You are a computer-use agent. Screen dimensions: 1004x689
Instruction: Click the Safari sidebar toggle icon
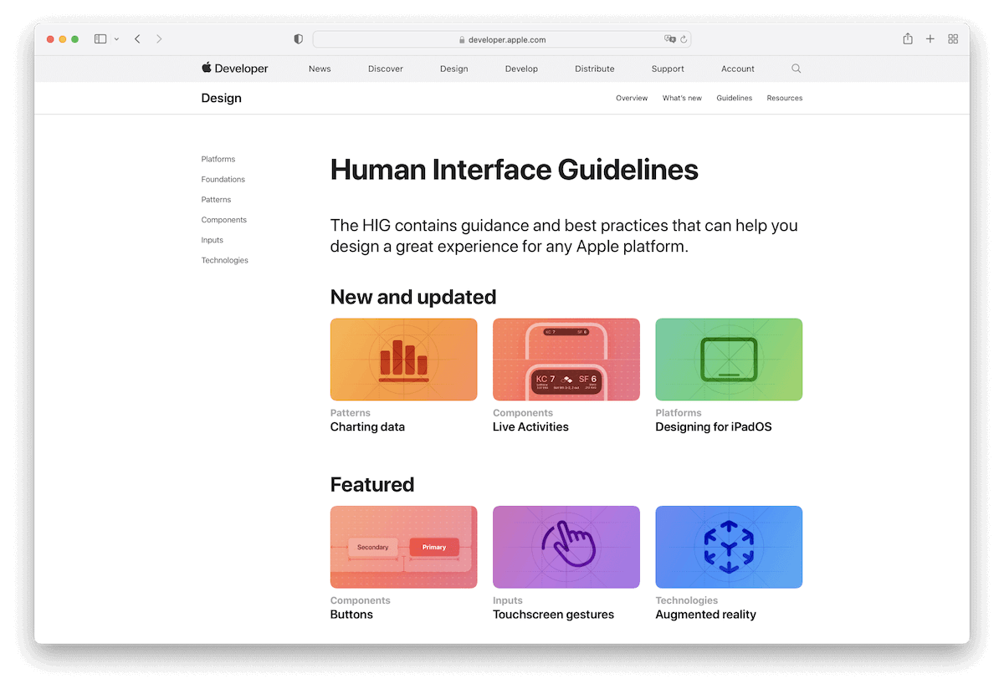click(x=100, y=39)
